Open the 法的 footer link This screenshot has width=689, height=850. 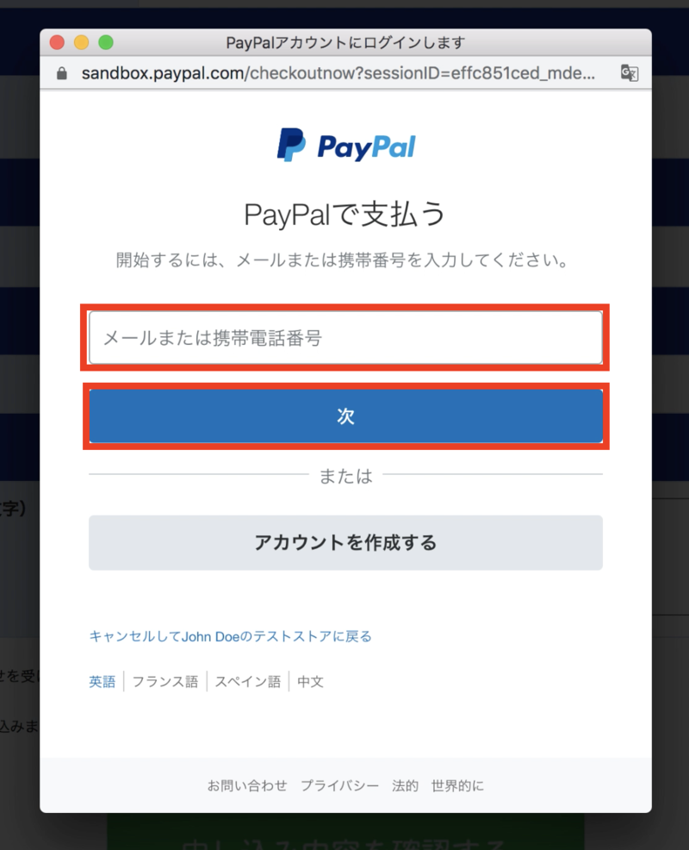click(405, 785)
